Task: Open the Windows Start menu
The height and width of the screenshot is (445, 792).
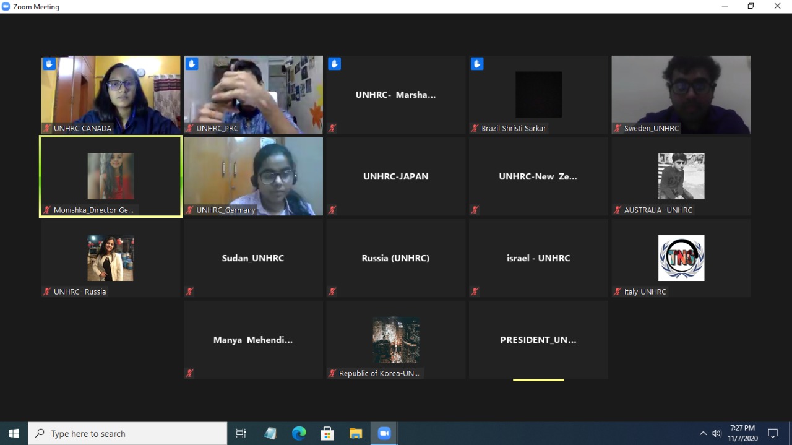Action: [14, 433]
